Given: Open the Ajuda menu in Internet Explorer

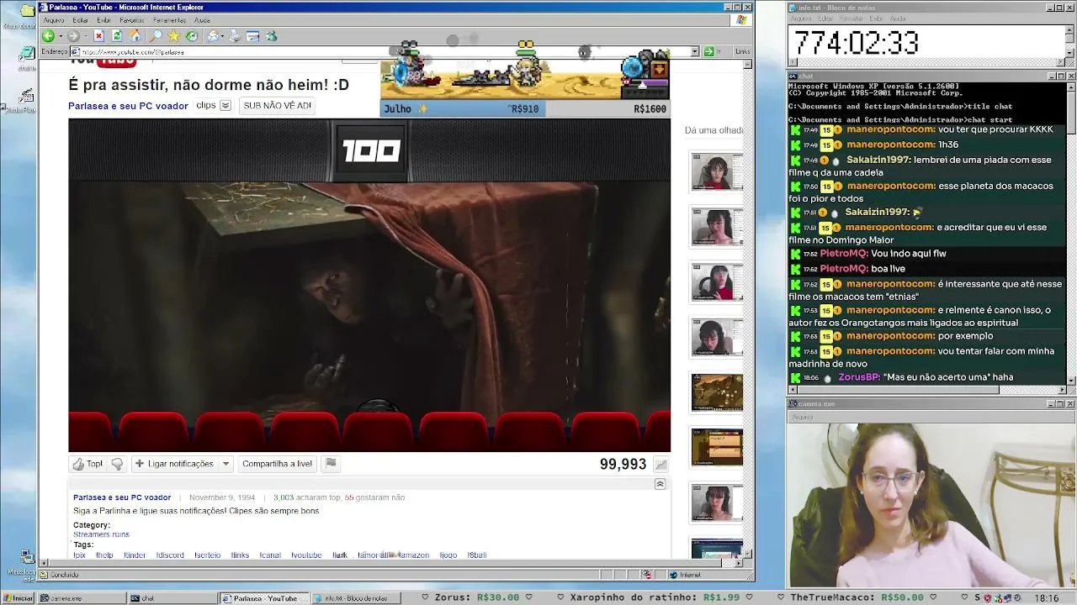Looking at the screenshot, I should [202, 20].
